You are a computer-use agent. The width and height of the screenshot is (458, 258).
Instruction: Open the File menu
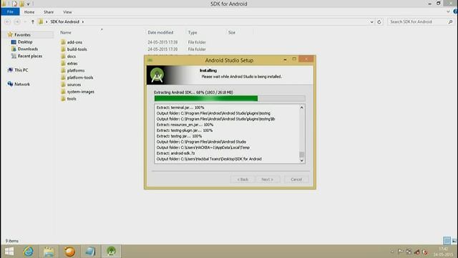point(10,11)
